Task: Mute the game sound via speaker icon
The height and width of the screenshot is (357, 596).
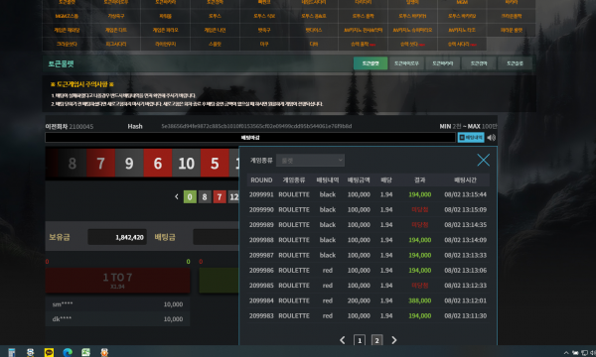Action: pyautogui.click(x=492, y=137)
